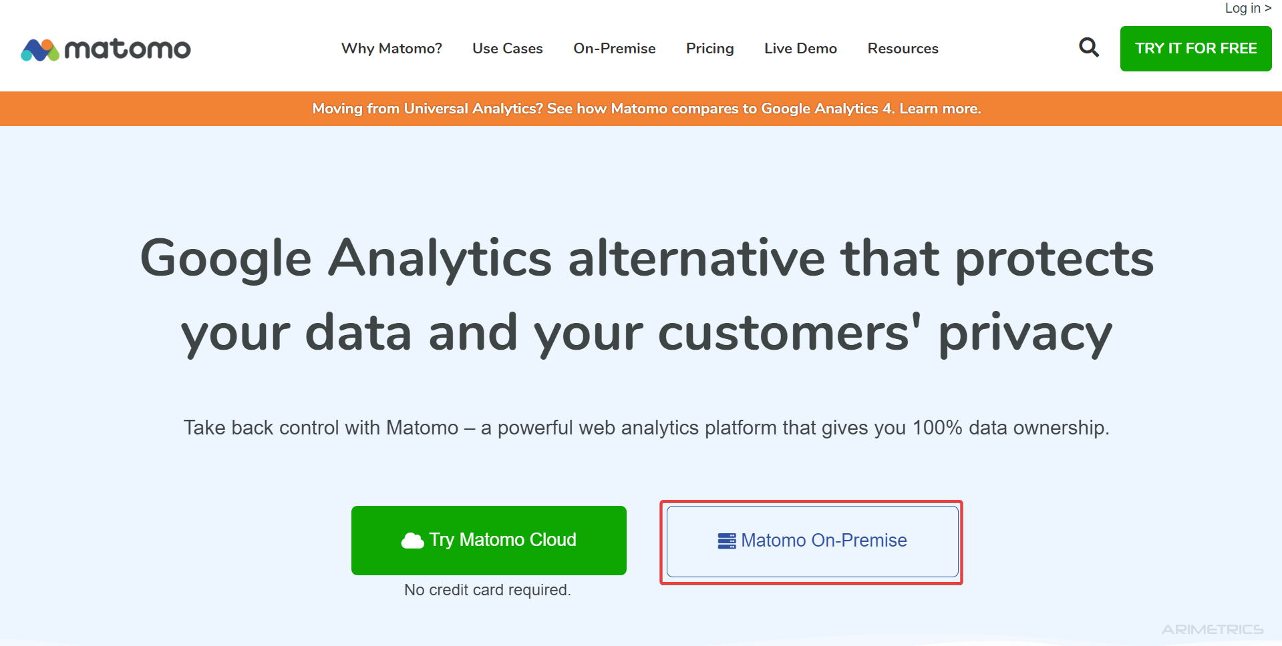Click the No credit card required text
Viewport: 1282px width, 646px height.
[487, 589]
